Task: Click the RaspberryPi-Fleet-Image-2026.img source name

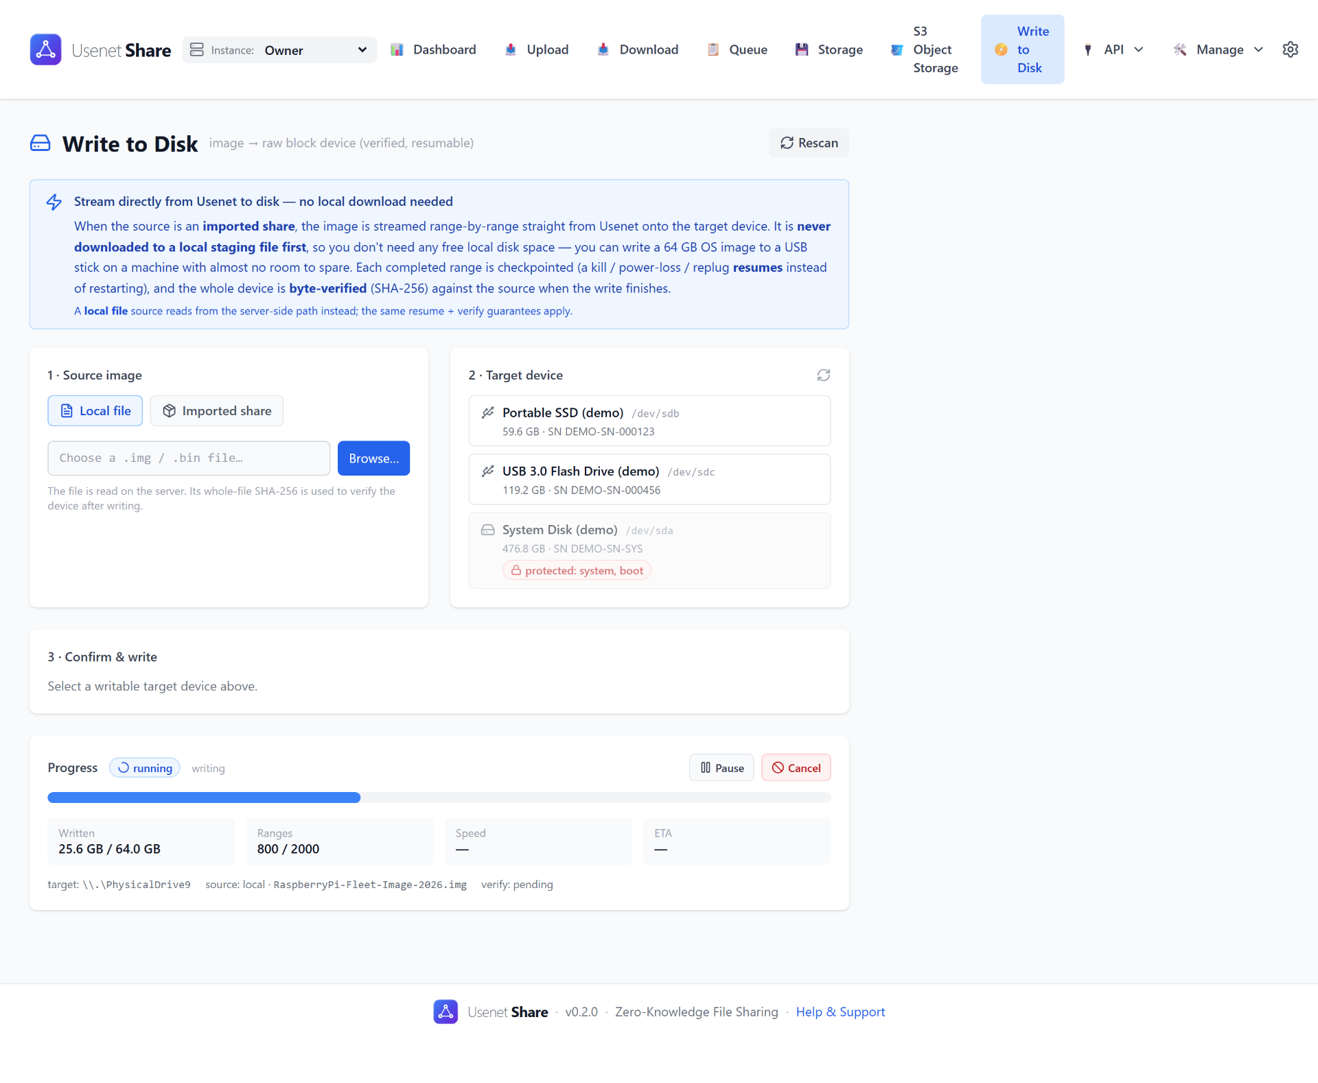Action: click(x=370, y=885)
